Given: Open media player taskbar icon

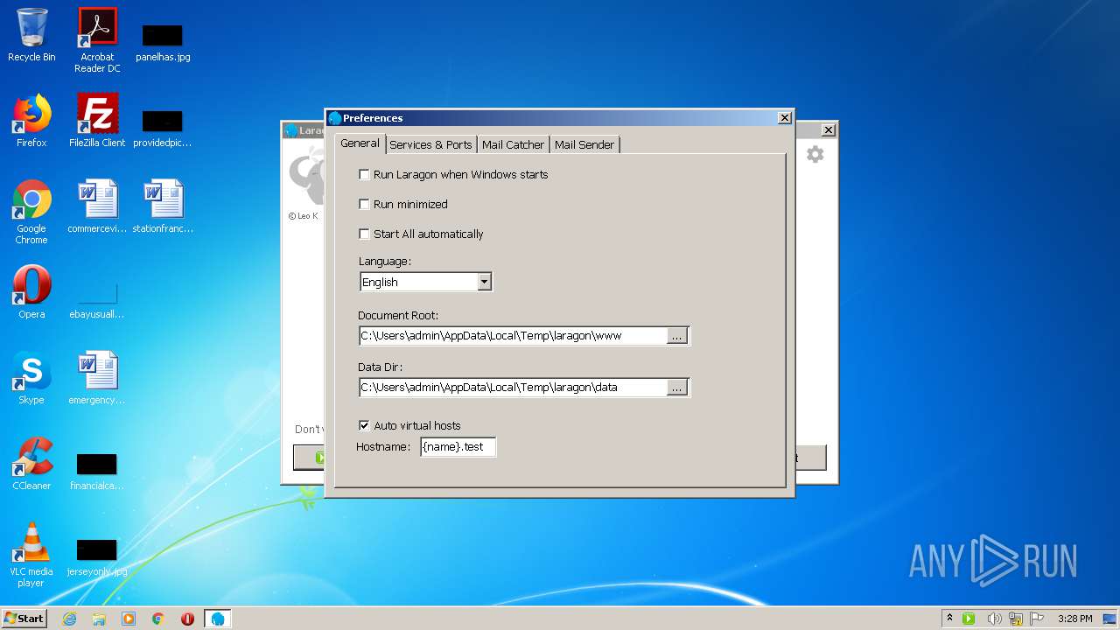Looking at the screenshot, I should [129, 619].
